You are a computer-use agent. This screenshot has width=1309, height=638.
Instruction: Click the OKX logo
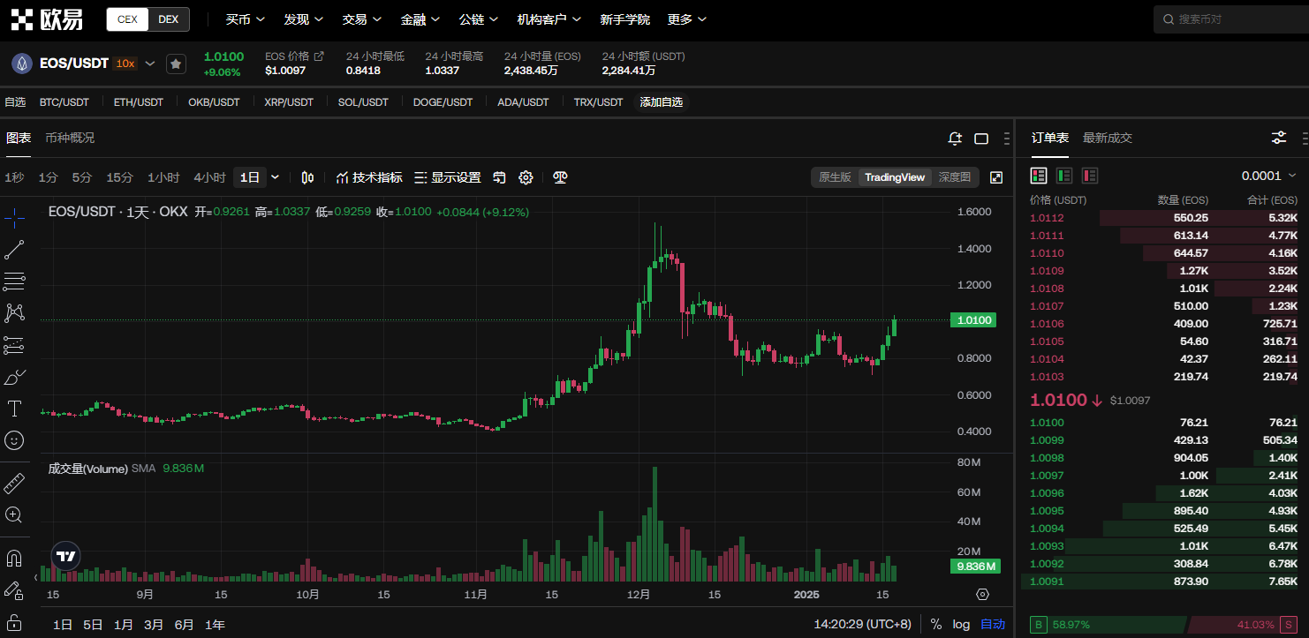[x=47, y=19]
